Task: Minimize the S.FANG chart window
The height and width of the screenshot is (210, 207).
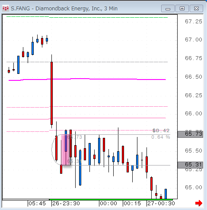Action: (x=168, y=9)
